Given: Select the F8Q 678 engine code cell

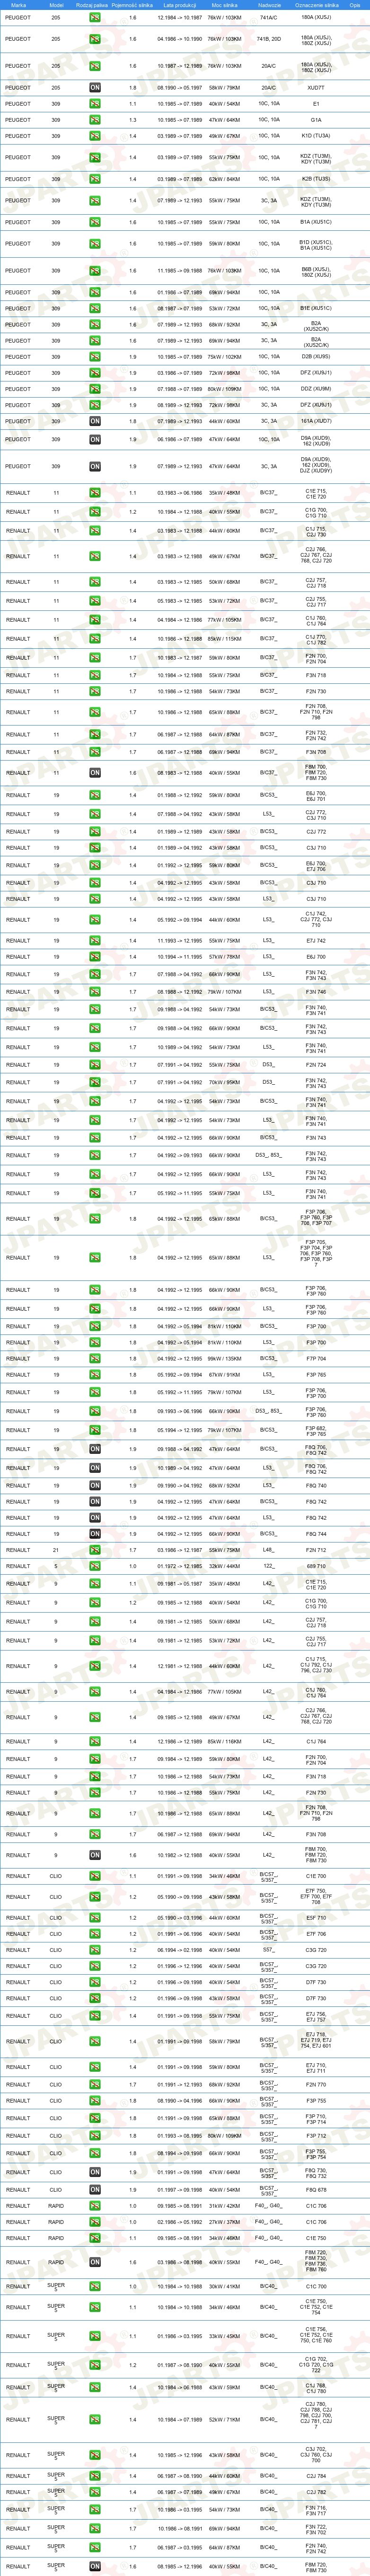Looking at the screenshot, I should [317, 2190].
